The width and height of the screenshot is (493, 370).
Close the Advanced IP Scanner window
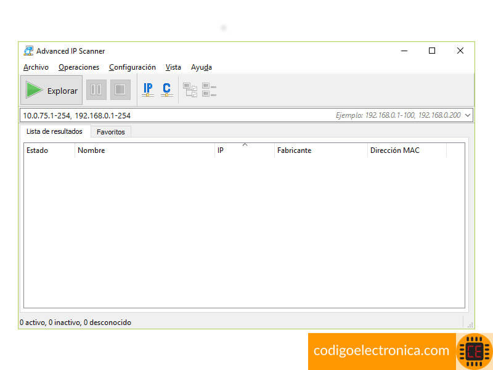[460, 51]
